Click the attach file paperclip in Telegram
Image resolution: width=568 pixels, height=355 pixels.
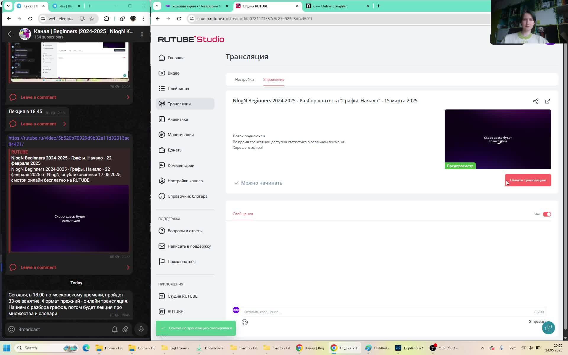pyautogui.click(x=125, y=329)
